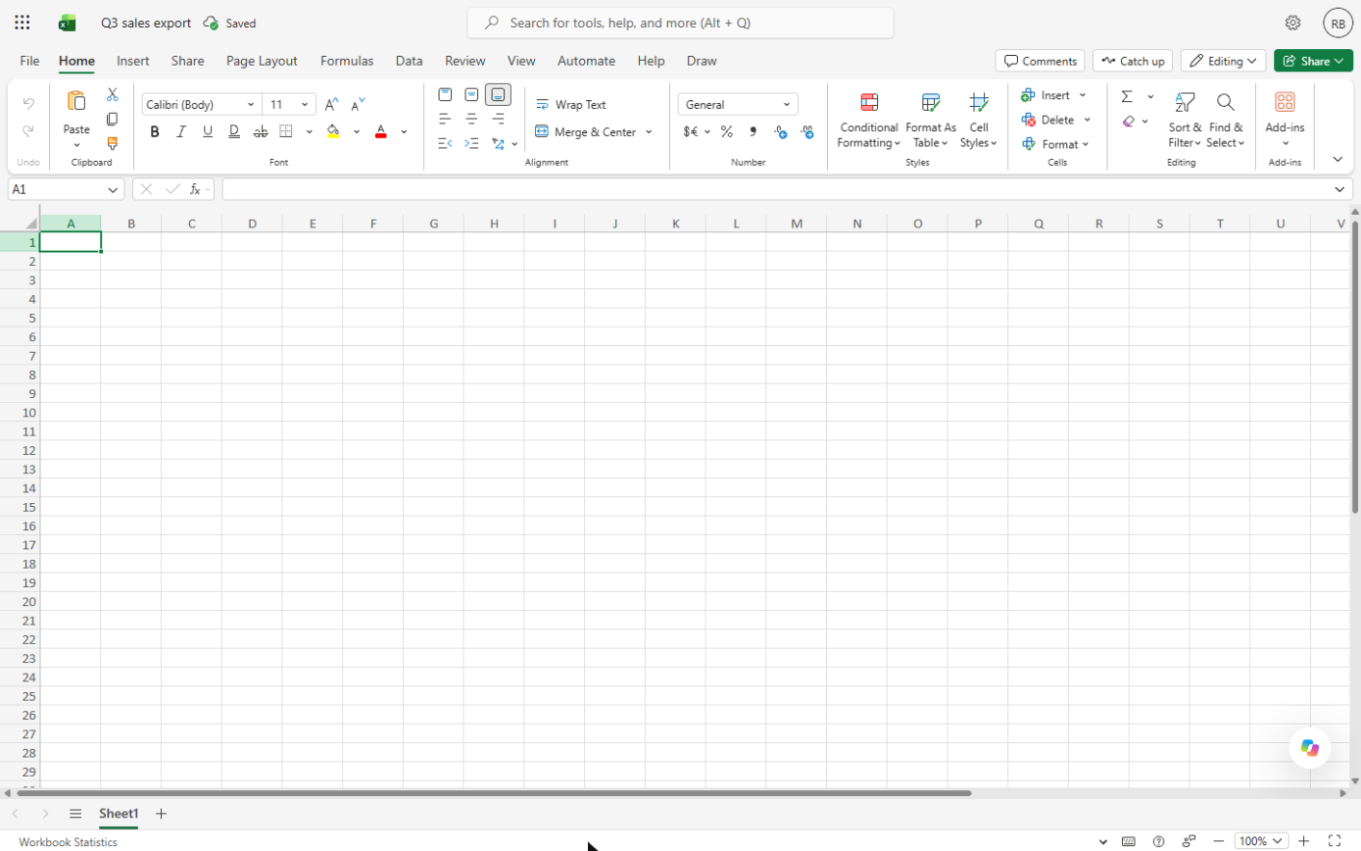Toggle Underline formatting

click(208, 131)
